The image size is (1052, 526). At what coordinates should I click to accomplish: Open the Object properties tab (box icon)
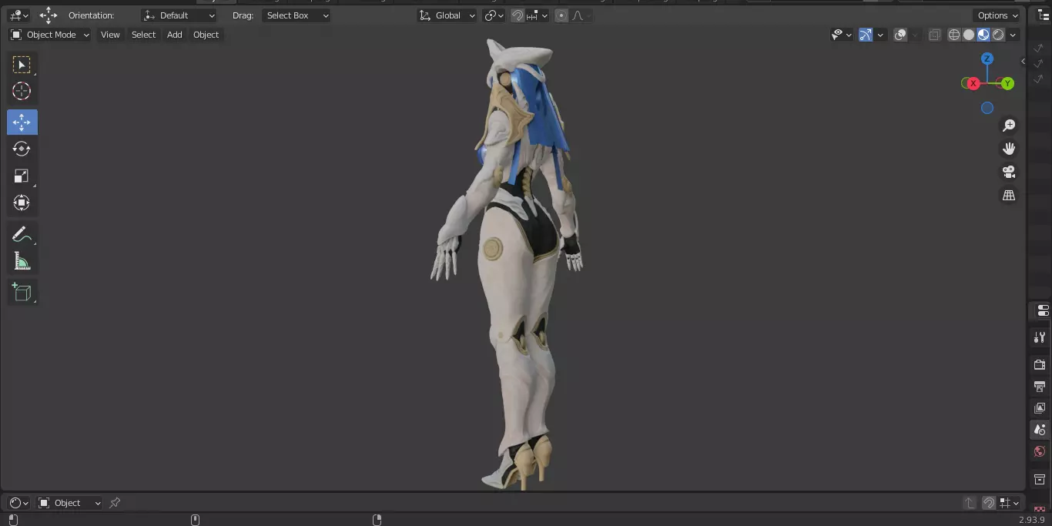click(x=1040, y=479)
